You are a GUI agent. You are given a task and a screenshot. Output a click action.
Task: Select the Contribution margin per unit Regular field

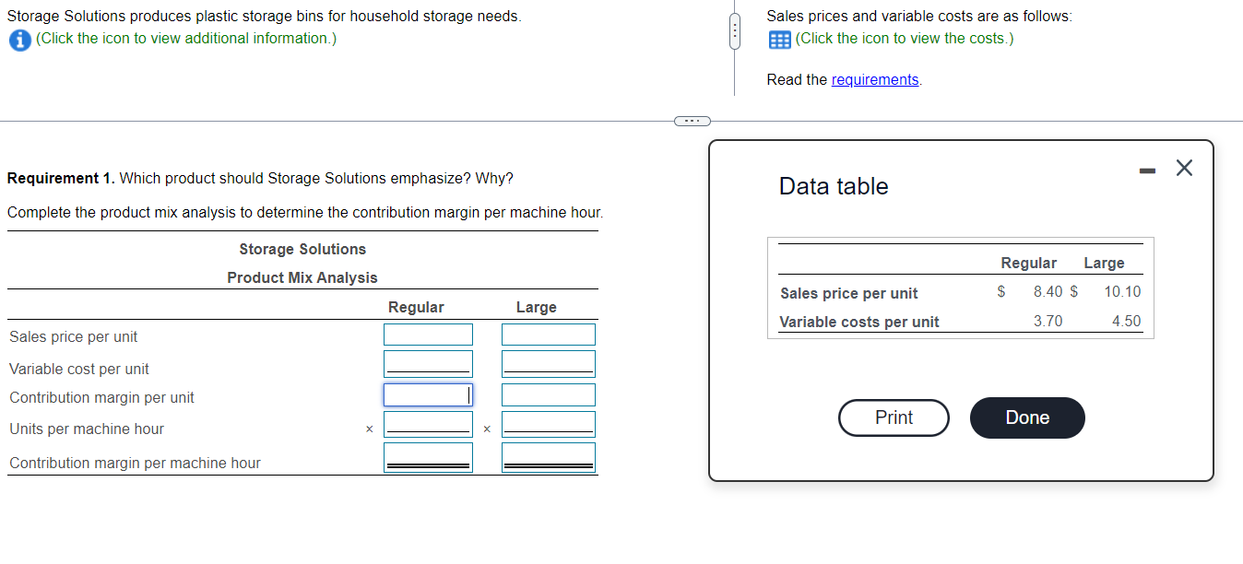pyautogui.click(x=428, y=394)
